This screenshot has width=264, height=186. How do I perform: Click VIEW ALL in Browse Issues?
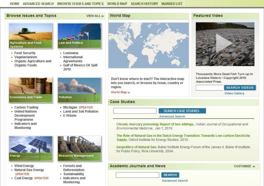pos(95,16)
